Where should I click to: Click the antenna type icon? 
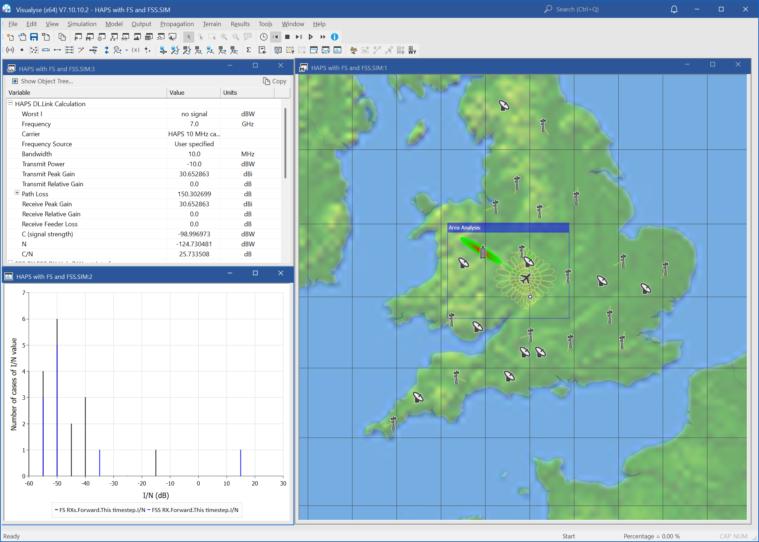coord(10,50)
